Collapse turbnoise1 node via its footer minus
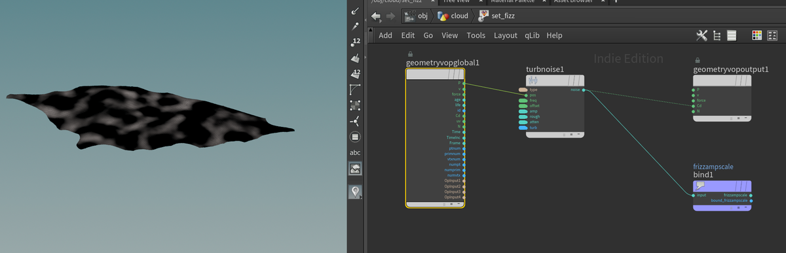This screenshot has width=786, height=253. [579, 135]
